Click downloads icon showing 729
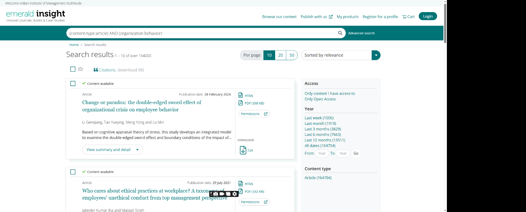The height and width of the screenshot is (212, 526). (x=243, y=150)
